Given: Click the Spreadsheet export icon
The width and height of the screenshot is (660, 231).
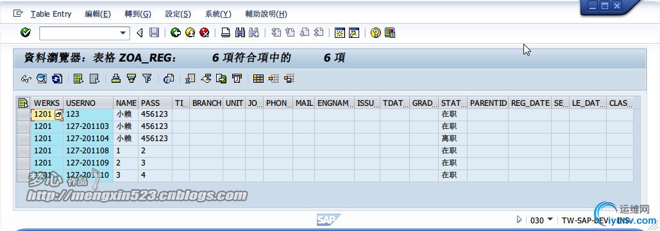Looking at the screenshot, I should tap(190, 79).
